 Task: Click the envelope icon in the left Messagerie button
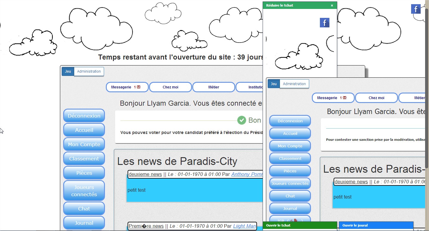138,87
